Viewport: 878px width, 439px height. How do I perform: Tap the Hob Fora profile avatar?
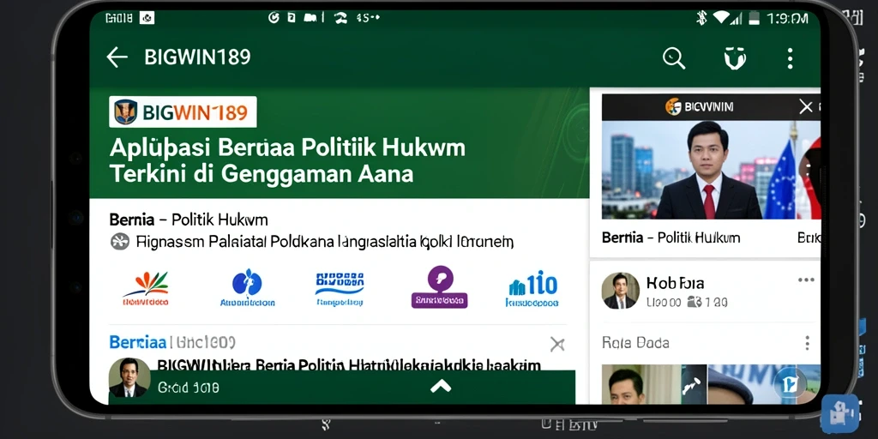621,291
